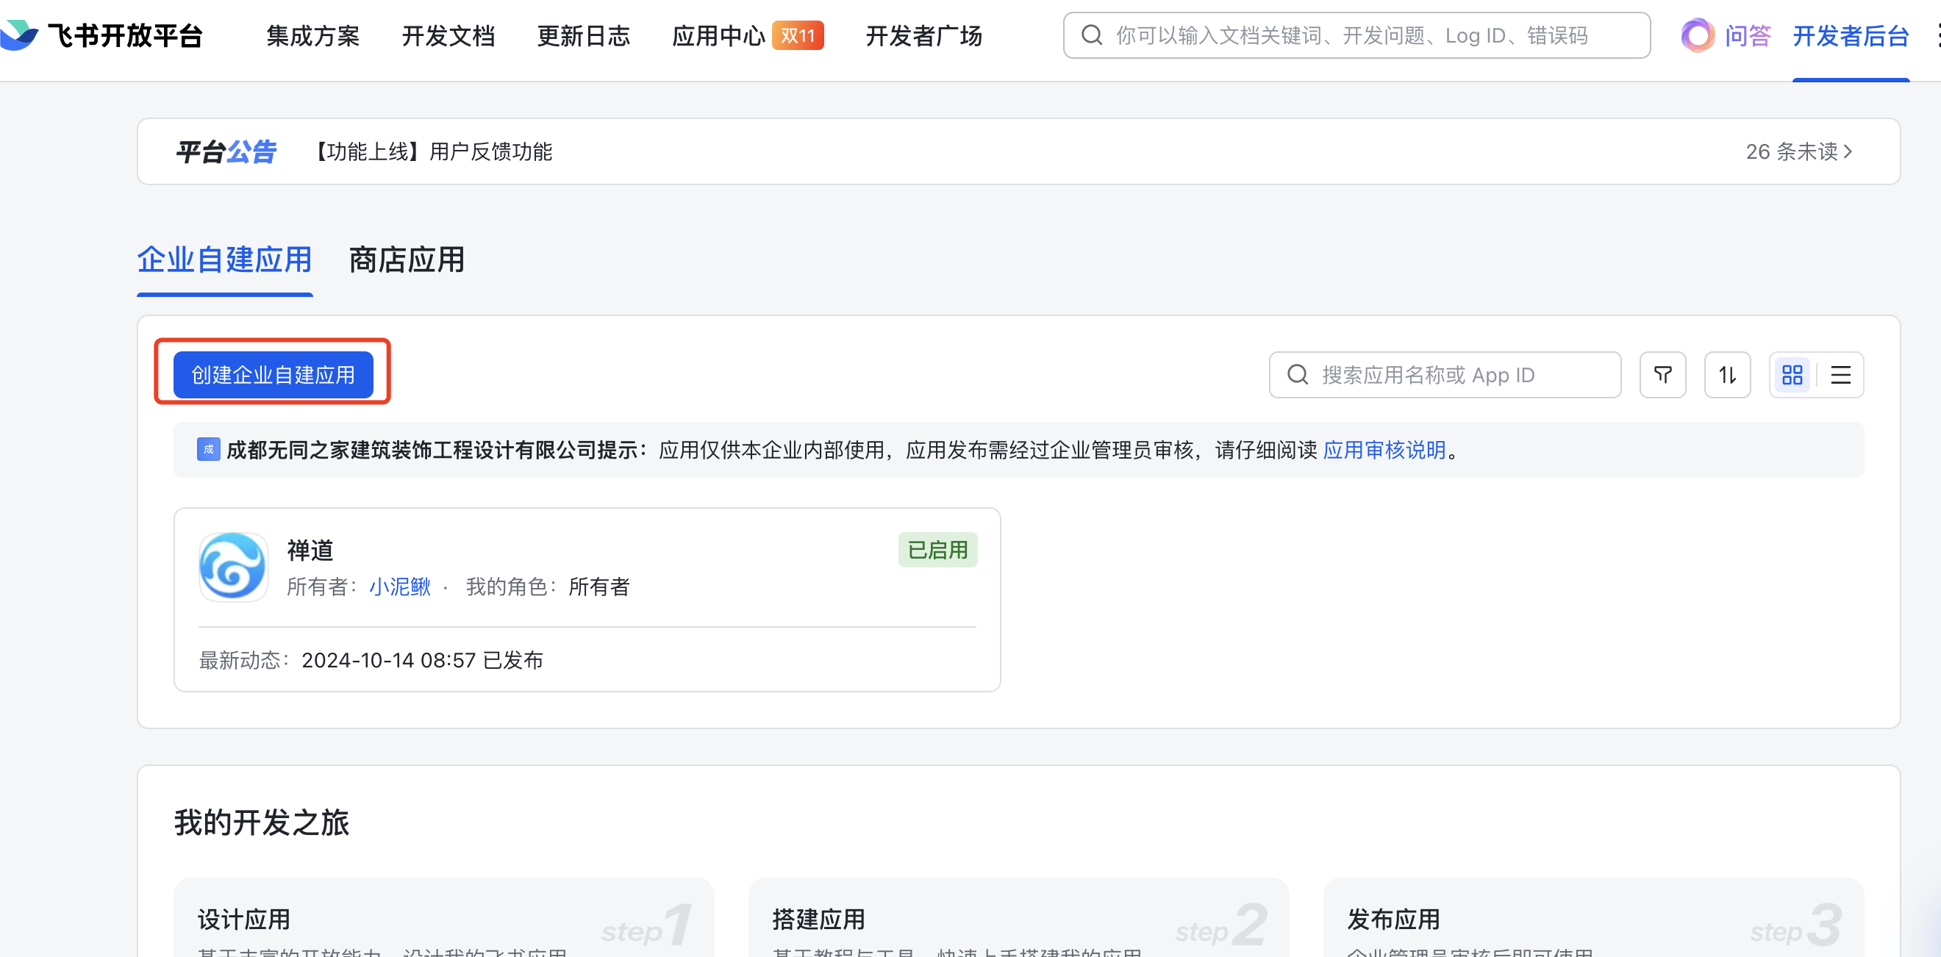This screenshot has height=957, width=1941.
Task: Click the 双11 promotion badge
Action: coord(798,35)
